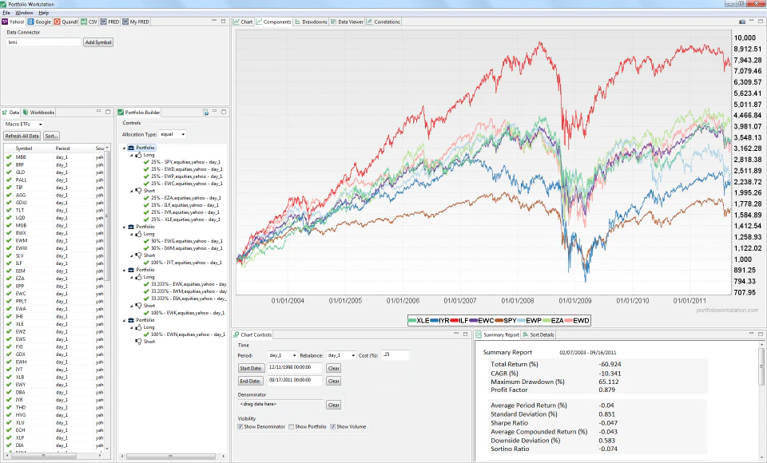Screen dimensions: 767x463
Task: Click the chart snapshot camera icon
Action: (x=742, y=22)
